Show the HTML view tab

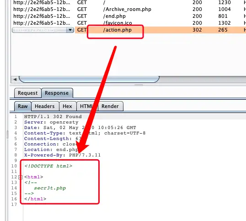coord(86,106)
